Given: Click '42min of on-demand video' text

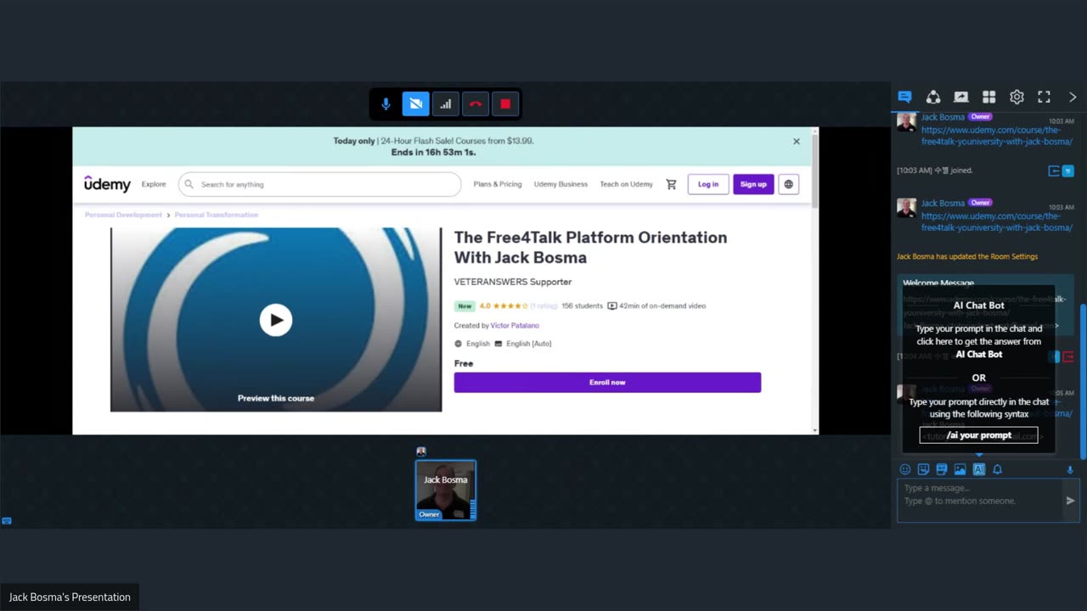Looking at the screenshot, I should coord(662,305).
